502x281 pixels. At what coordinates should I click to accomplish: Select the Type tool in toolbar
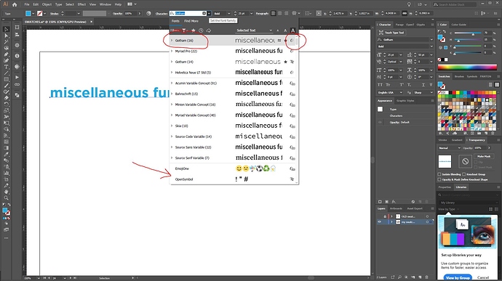[x=6, y=67]
